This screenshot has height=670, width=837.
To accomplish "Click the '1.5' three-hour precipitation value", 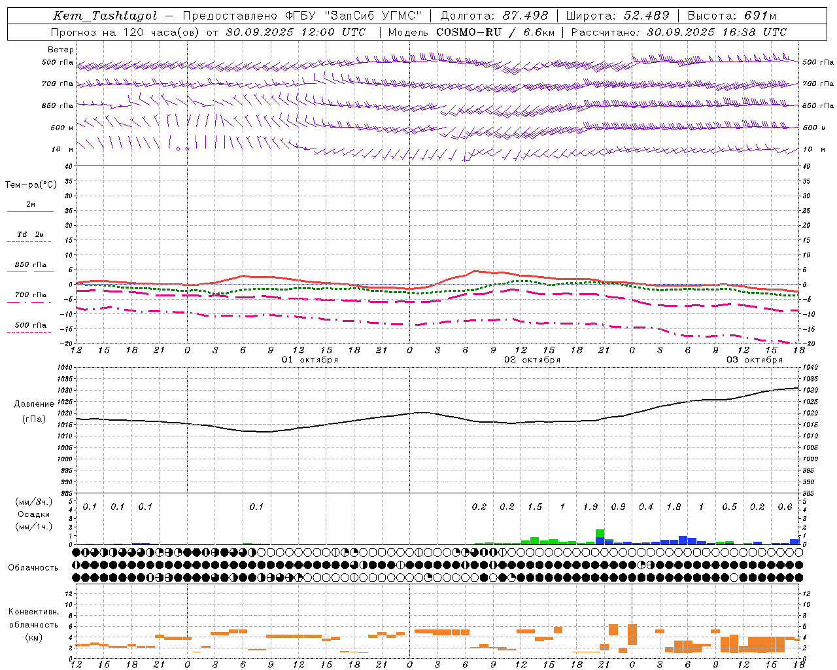I will (x=535, y=507).
